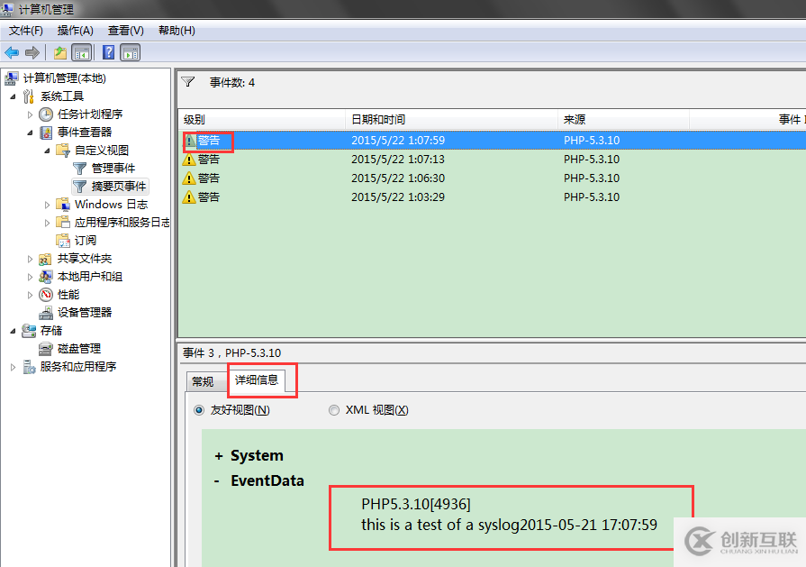The height and width of the screenshot is (567, 806).
Task: Open the 文件(F) menu
Action: 26,31
